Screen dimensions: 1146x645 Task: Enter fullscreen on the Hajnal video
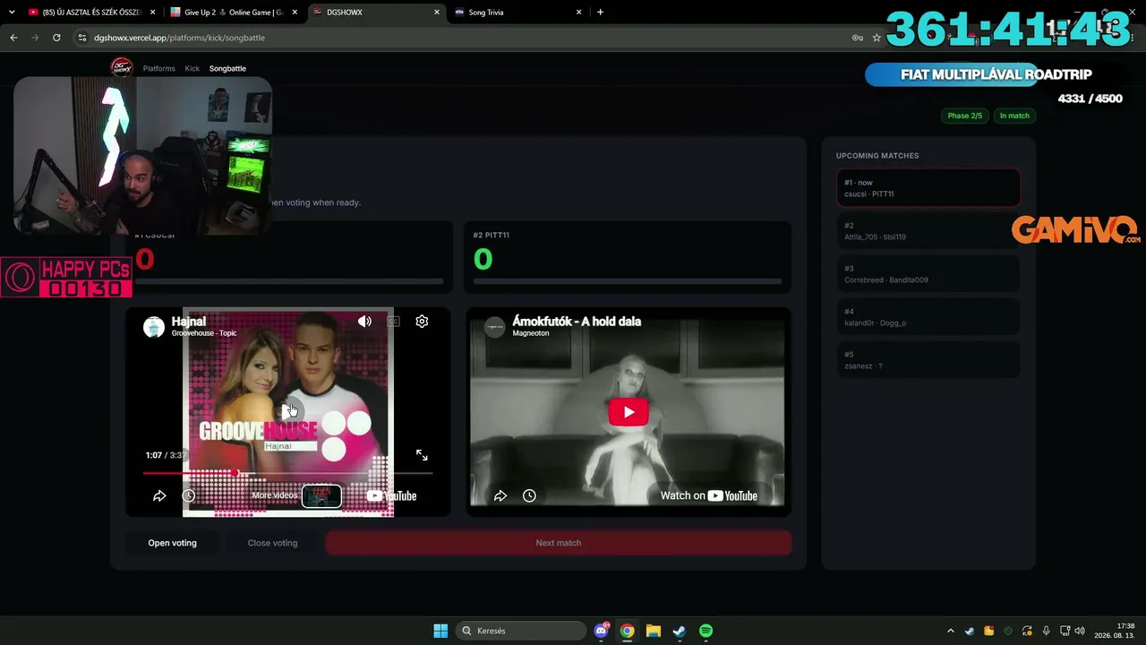click(422, 455)
